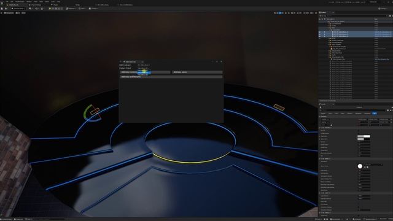Click the Outliner search field

point(356,16)
